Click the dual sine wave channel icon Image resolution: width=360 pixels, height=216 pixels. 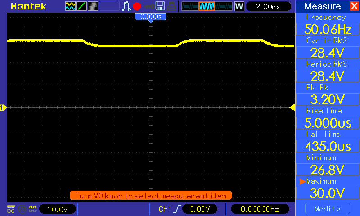[70, 6]
